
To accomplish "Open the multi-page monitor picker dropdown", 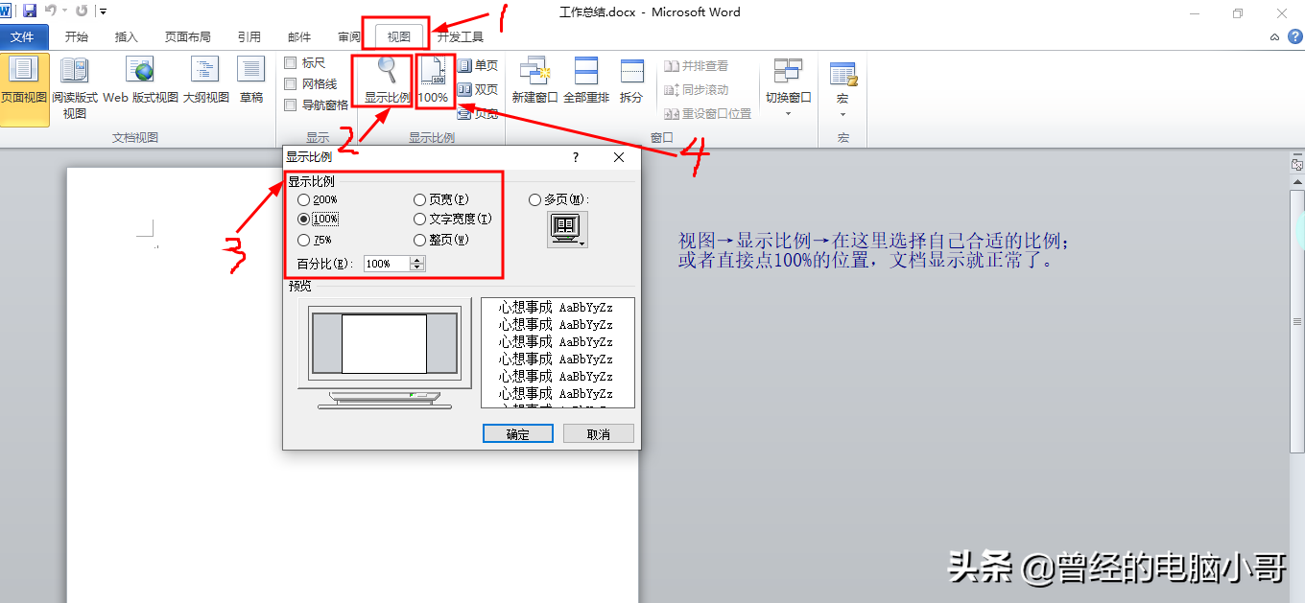I will pos(567,229).
